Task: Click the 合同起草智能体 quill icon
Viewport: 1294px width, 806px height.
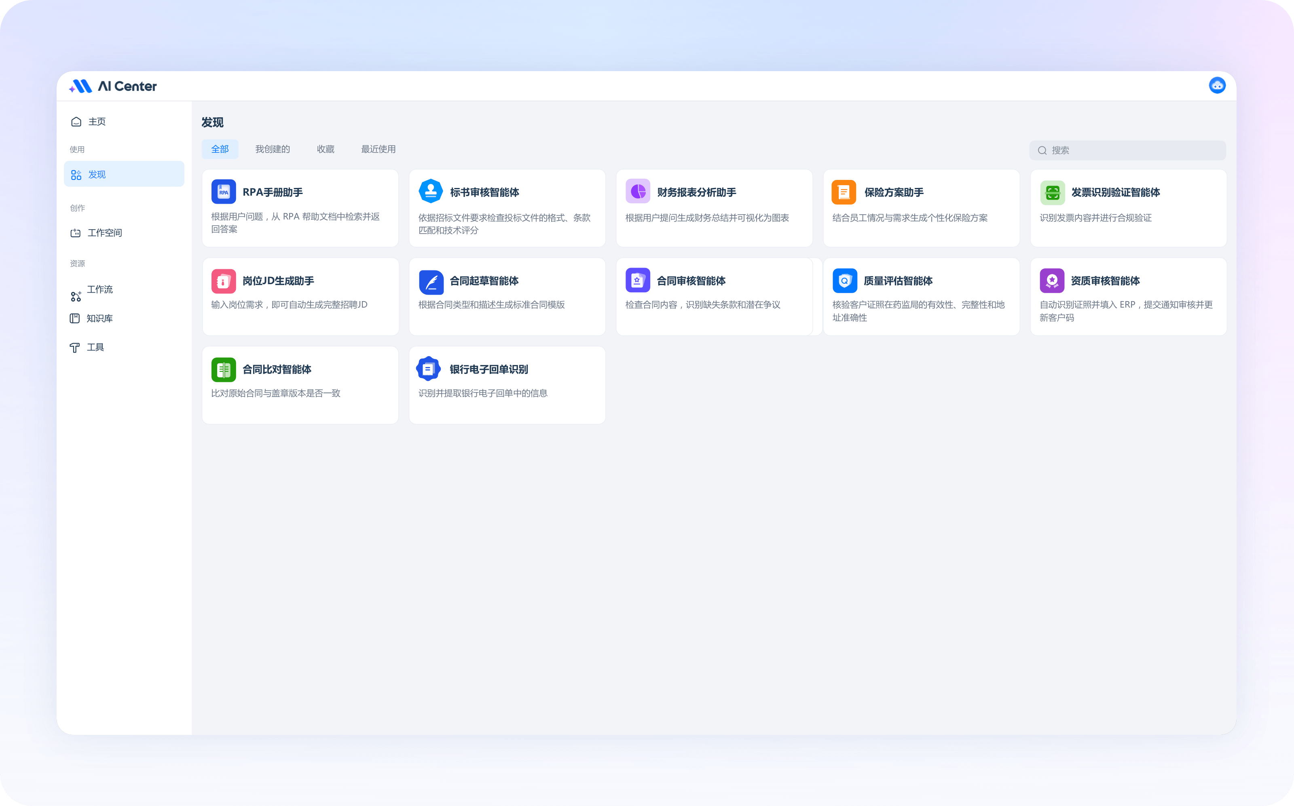Action: (431, 281)
